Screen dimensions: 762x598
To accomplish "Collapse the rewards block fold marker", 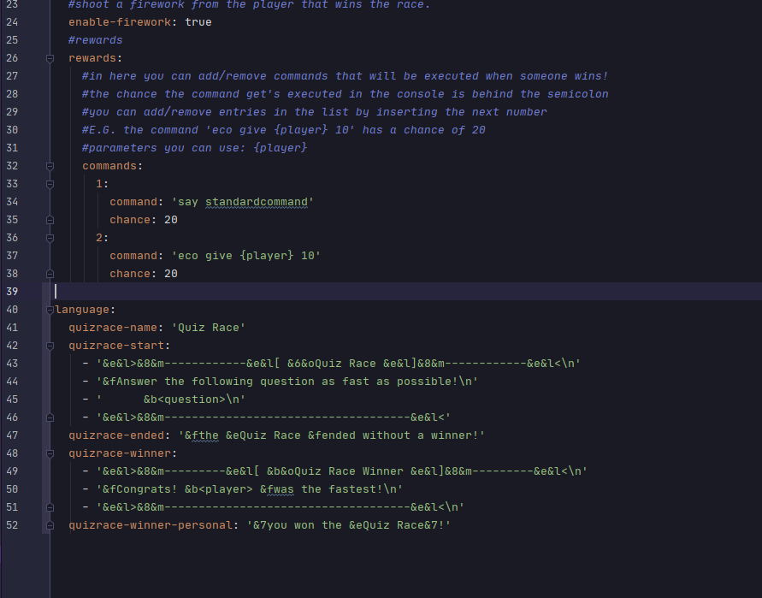I will 50,58.
